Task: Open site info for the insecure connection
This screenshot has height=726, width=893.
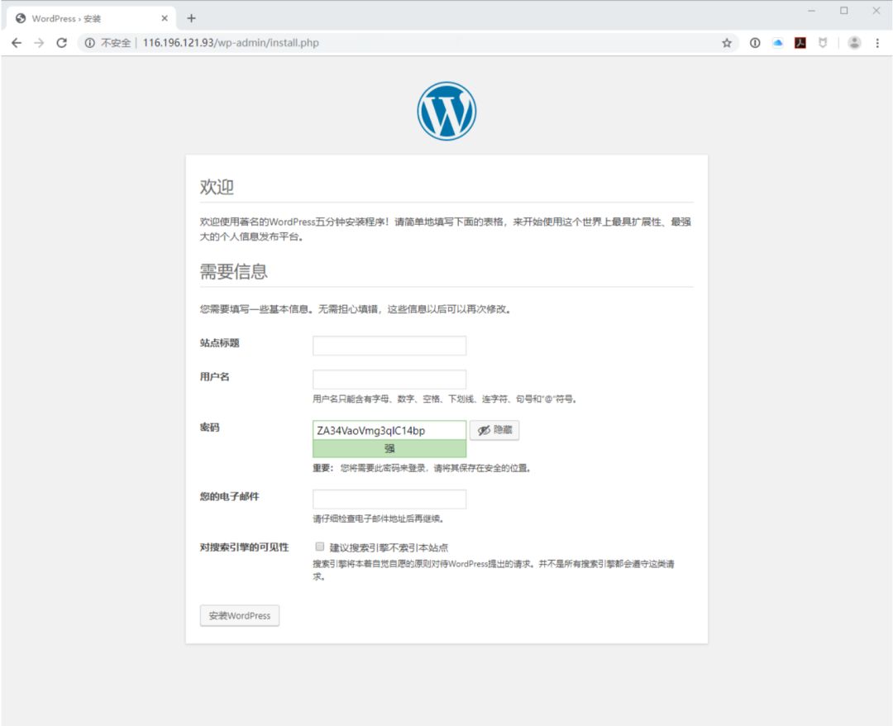Action: point(89,43)
